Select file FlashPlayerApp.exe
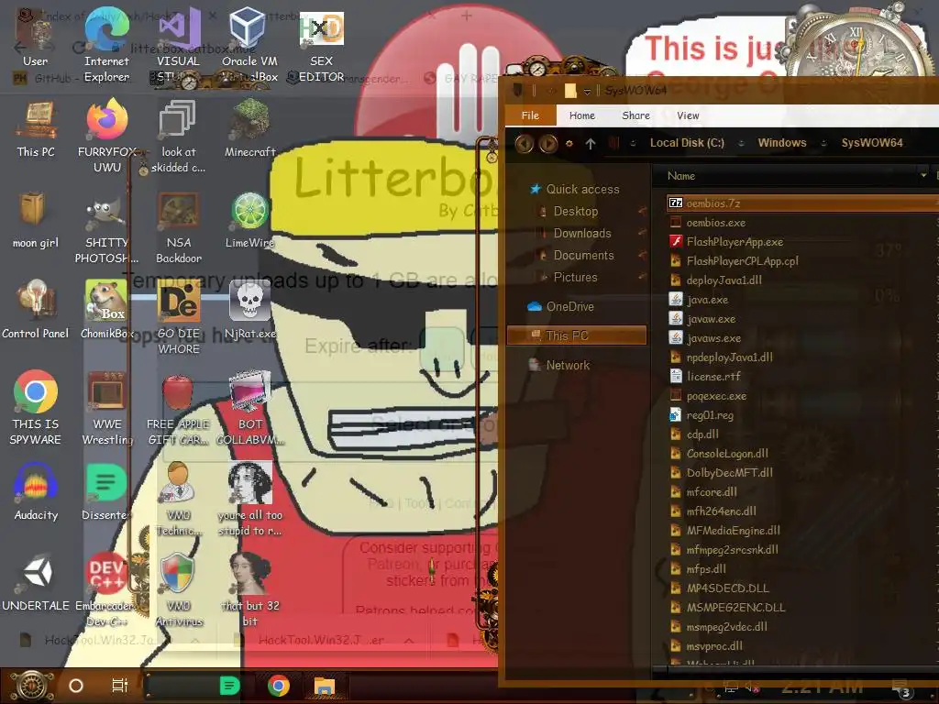Screen dimensions: 939x704 click(726, 242)
